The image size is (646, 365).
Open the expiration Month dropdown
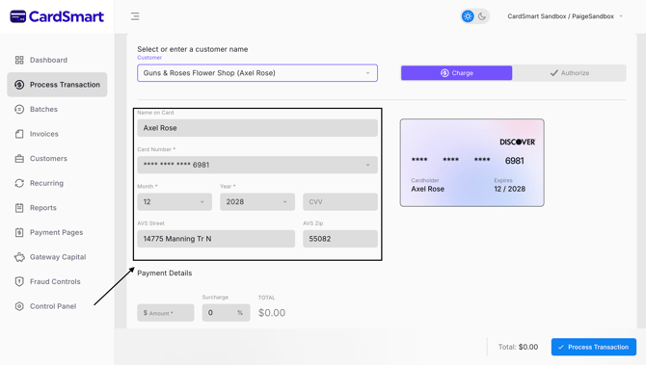(x=175, y=202)
